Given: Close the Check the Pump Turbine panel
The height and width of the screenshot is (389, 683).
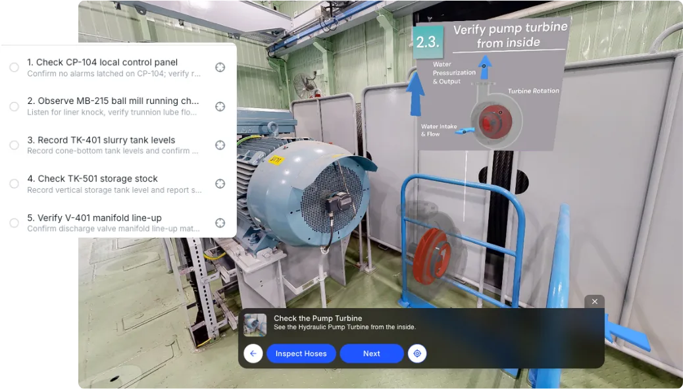Looking at the screenshot, I should click(594, 301).
